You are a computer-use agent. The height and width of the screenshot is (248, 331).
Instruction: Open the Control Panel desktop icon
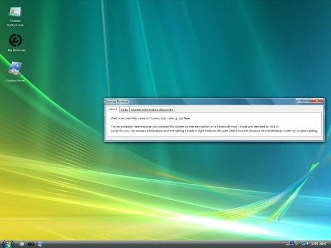15,72
